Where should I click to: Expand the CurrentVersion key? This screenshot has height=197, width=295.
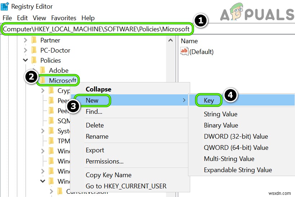(x=52, y=191)
